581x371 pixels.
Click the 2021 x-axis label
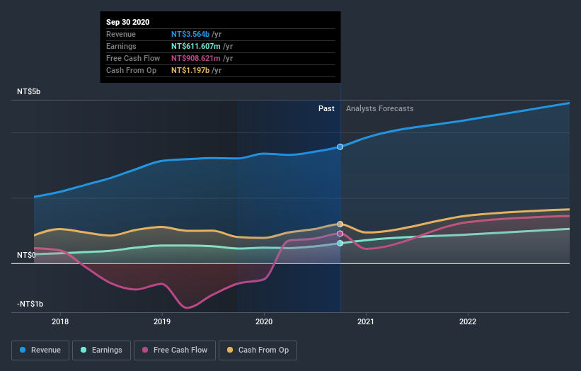pos(366,321)
